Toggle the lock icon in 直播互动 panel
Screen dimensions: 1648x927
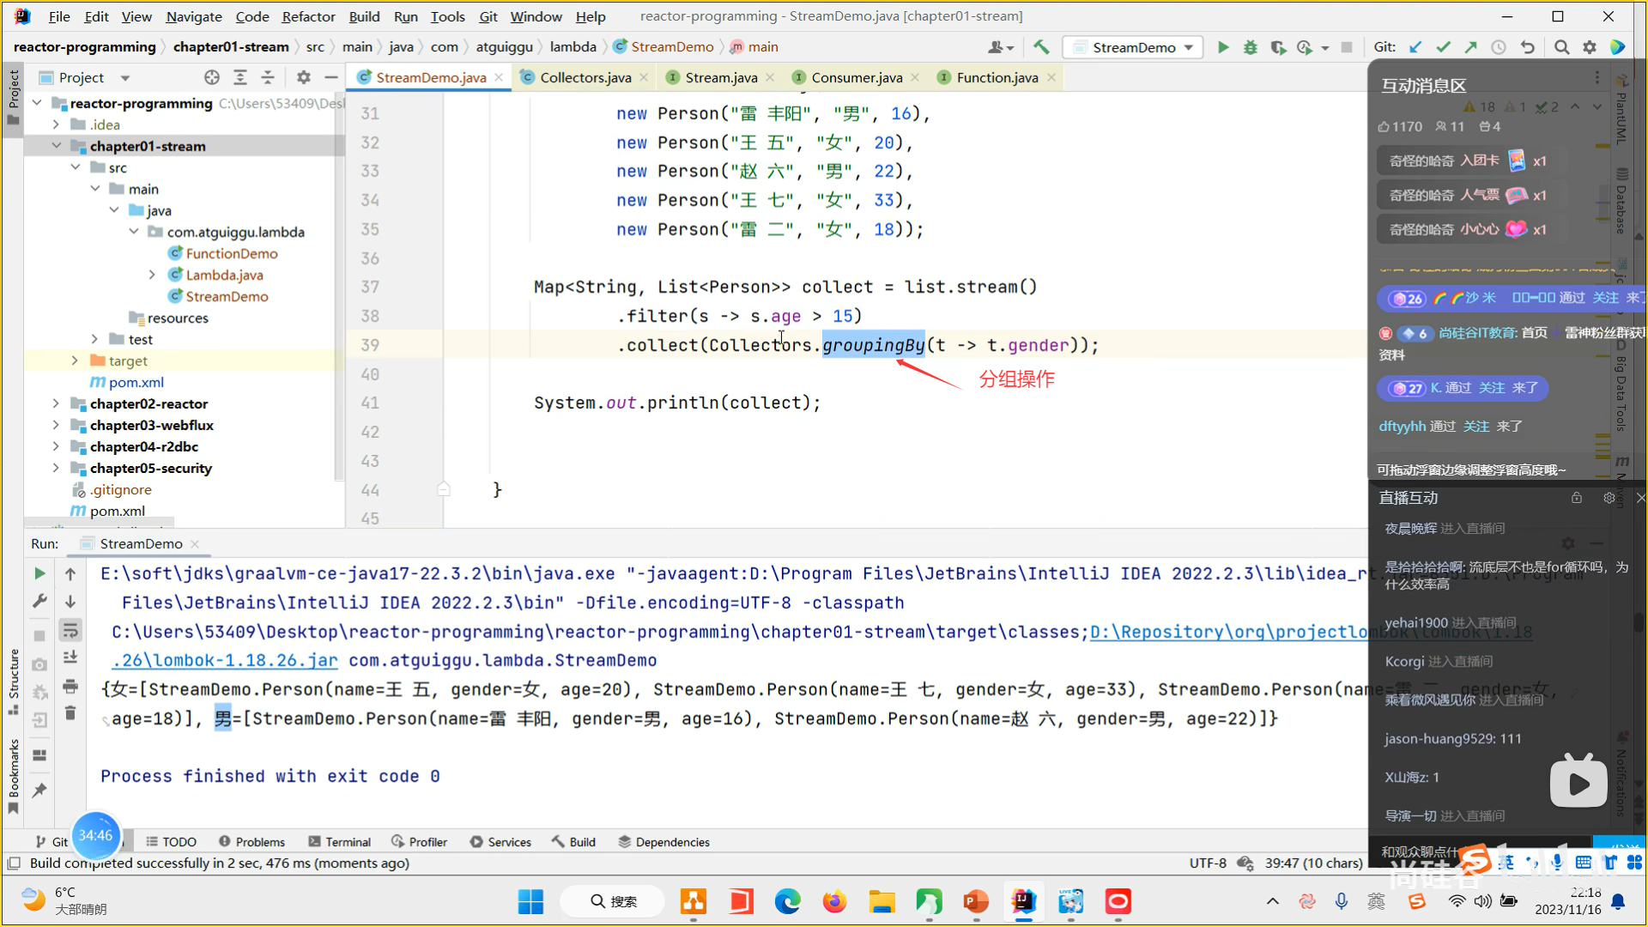(1577, 498)
